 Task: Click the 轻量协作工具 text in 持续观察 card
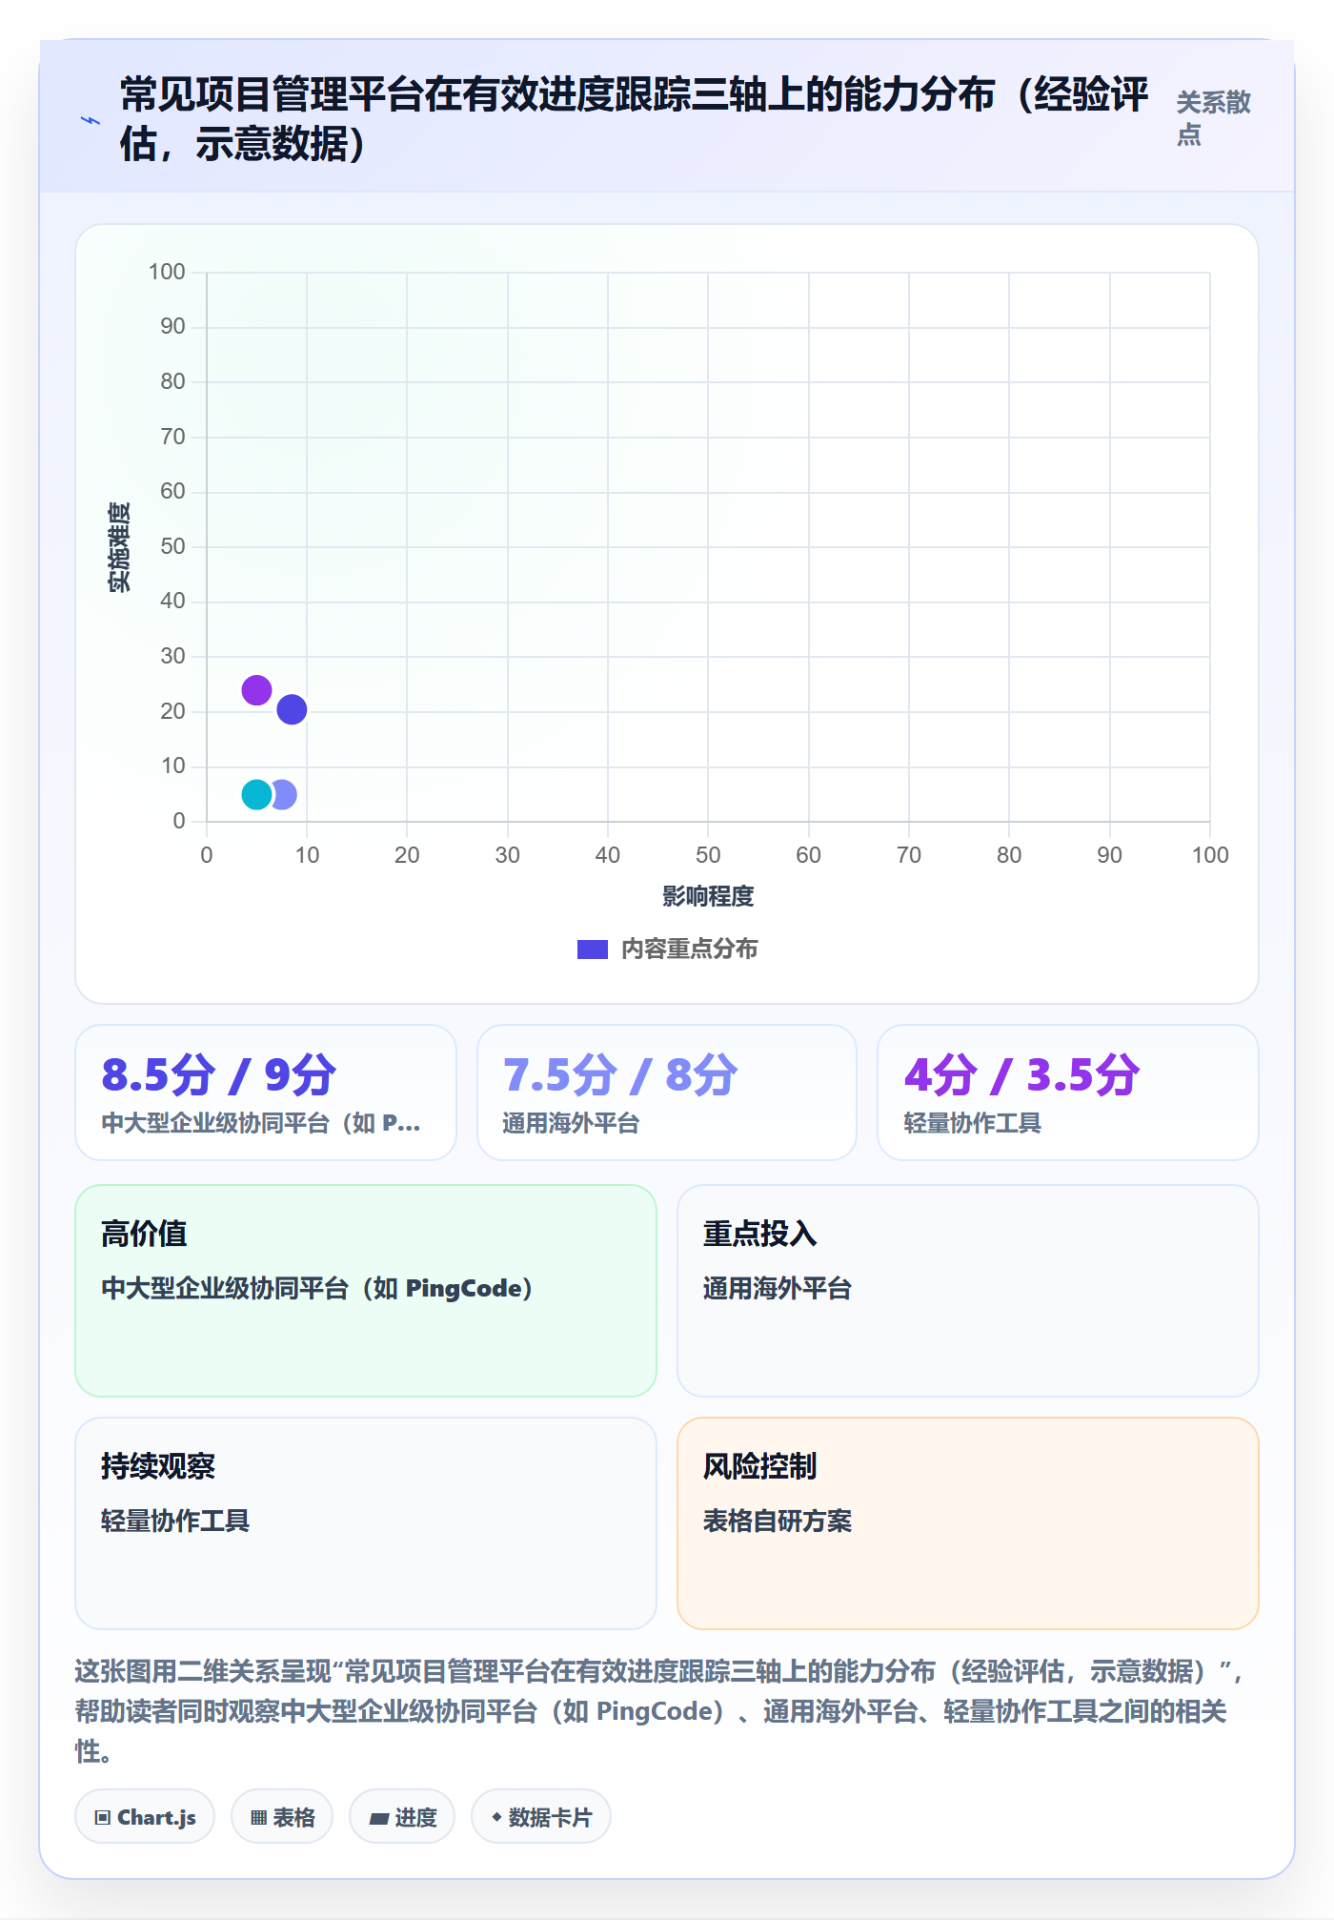(x=175, y=1522)
